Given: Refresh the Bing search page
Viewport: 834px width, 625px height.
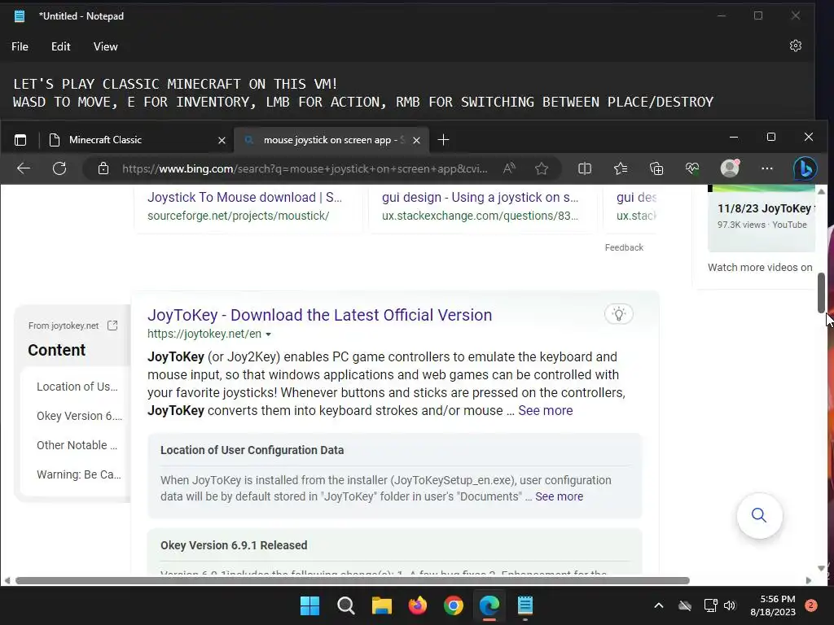Looking at the screenshot, I should tap(59, 168).
